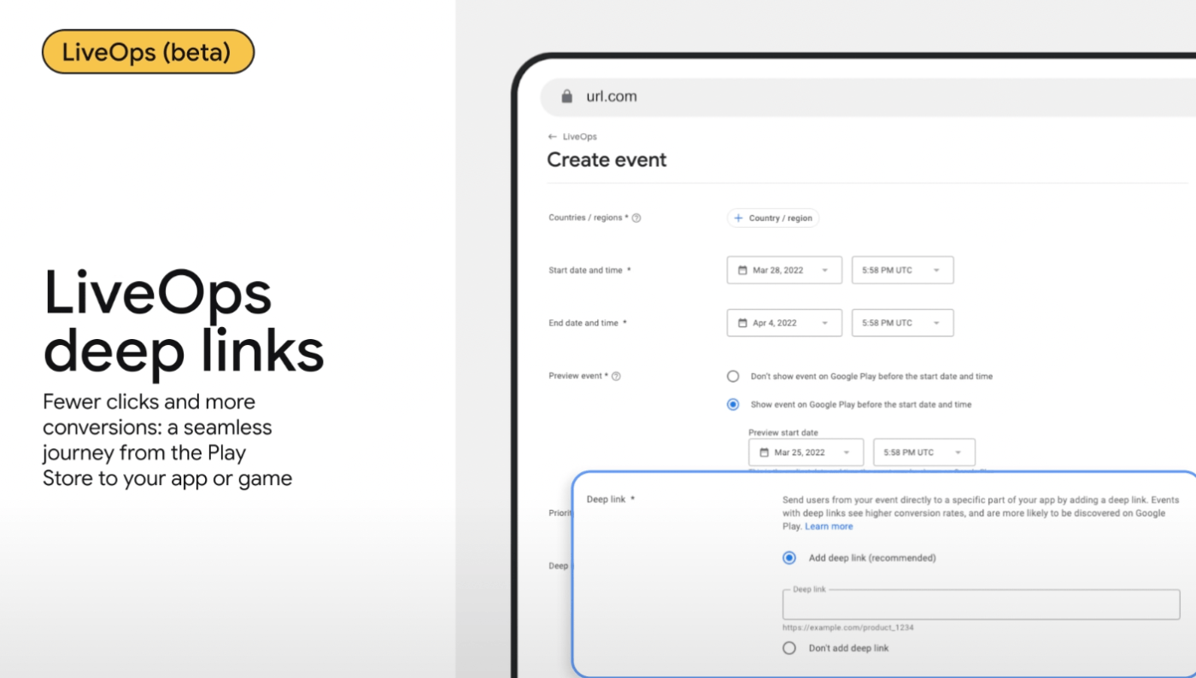
Task: Click the 'Preview start date' label
Action: pyautogui.click(x=783, y=432)
